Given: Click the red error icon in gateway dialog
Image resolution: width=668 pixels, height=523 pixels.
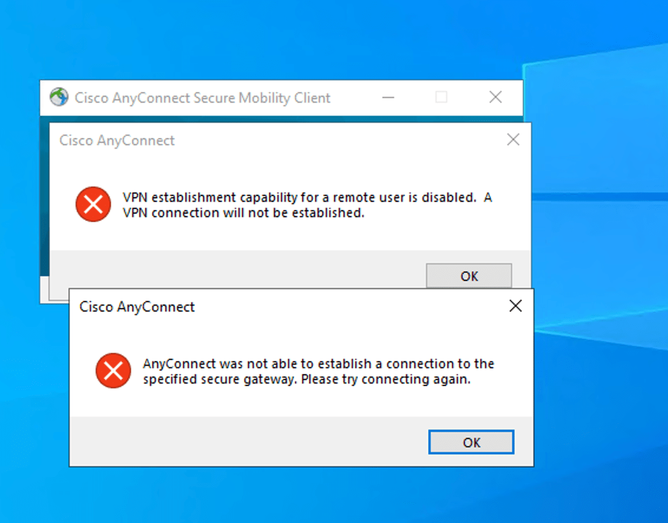Looking at the screenshot, I should 113,370.
